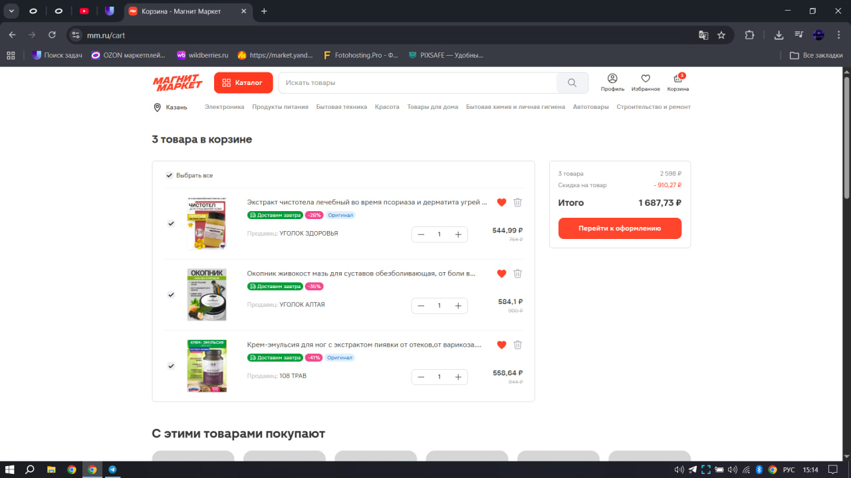
Task: Open the browser downloads icon
Action: point(779,35)
